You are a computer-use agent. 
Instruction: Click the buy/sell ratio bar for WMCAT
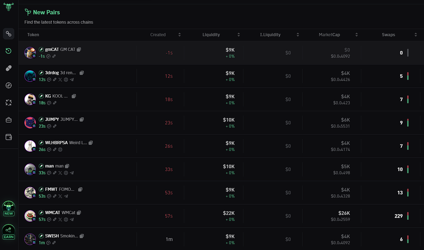[408, 216]
